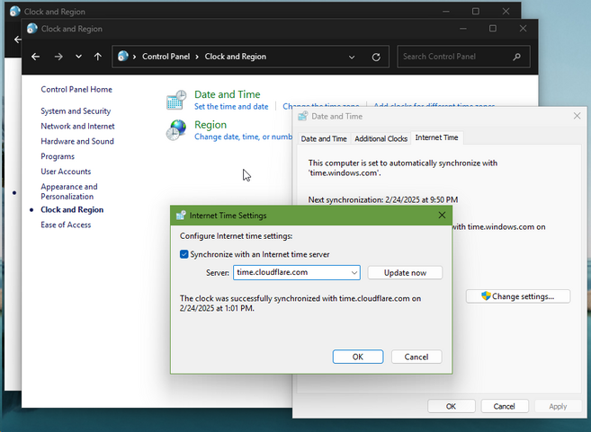This screenshot has width=591, height=432.
Task: Click Apply in the Date and Time dialog
Action: tap(558, 407)
